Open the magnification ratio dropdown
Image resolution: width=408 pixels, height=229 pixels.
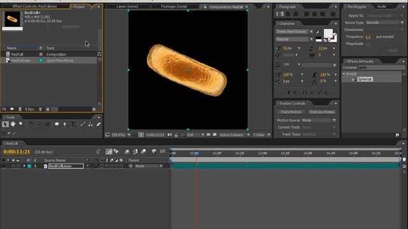click(129, 135)
